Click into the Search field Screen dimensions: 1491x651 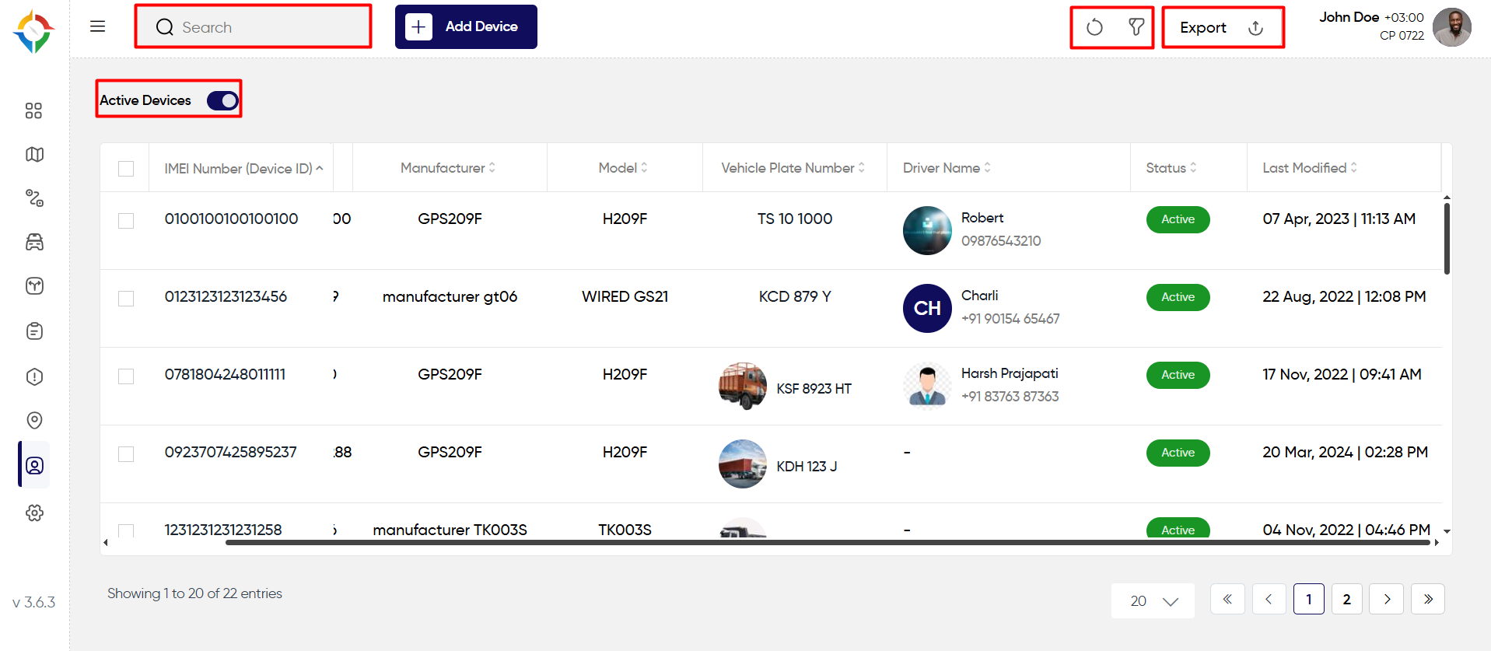pyautogui.click(x=254, y=27)
